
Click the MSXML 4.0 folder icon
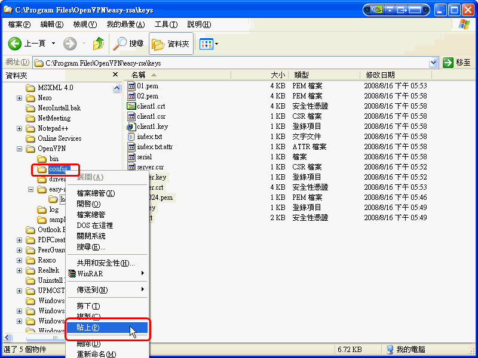30,88
